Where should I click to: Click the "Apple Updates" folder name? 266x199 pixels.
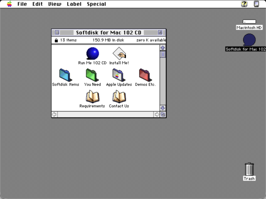119,84
